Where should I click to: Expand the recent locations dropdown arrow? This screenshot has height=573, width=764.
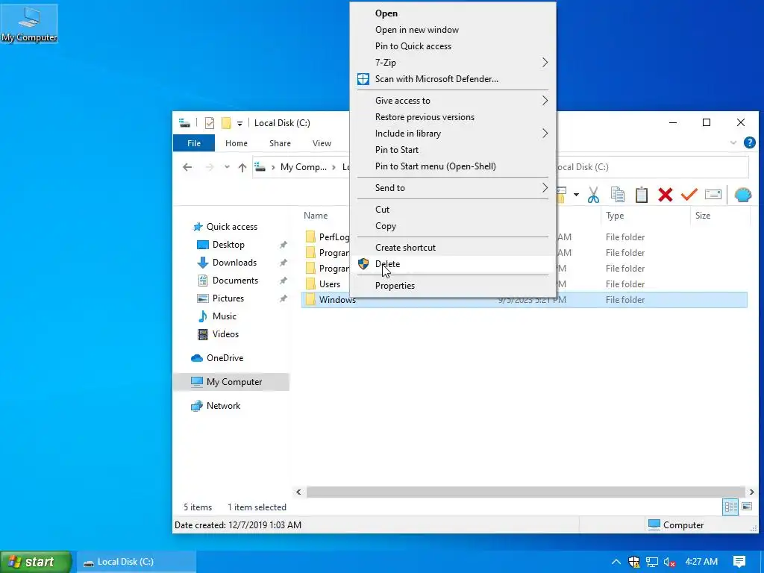pyautogui.click(x=227, y=167)
